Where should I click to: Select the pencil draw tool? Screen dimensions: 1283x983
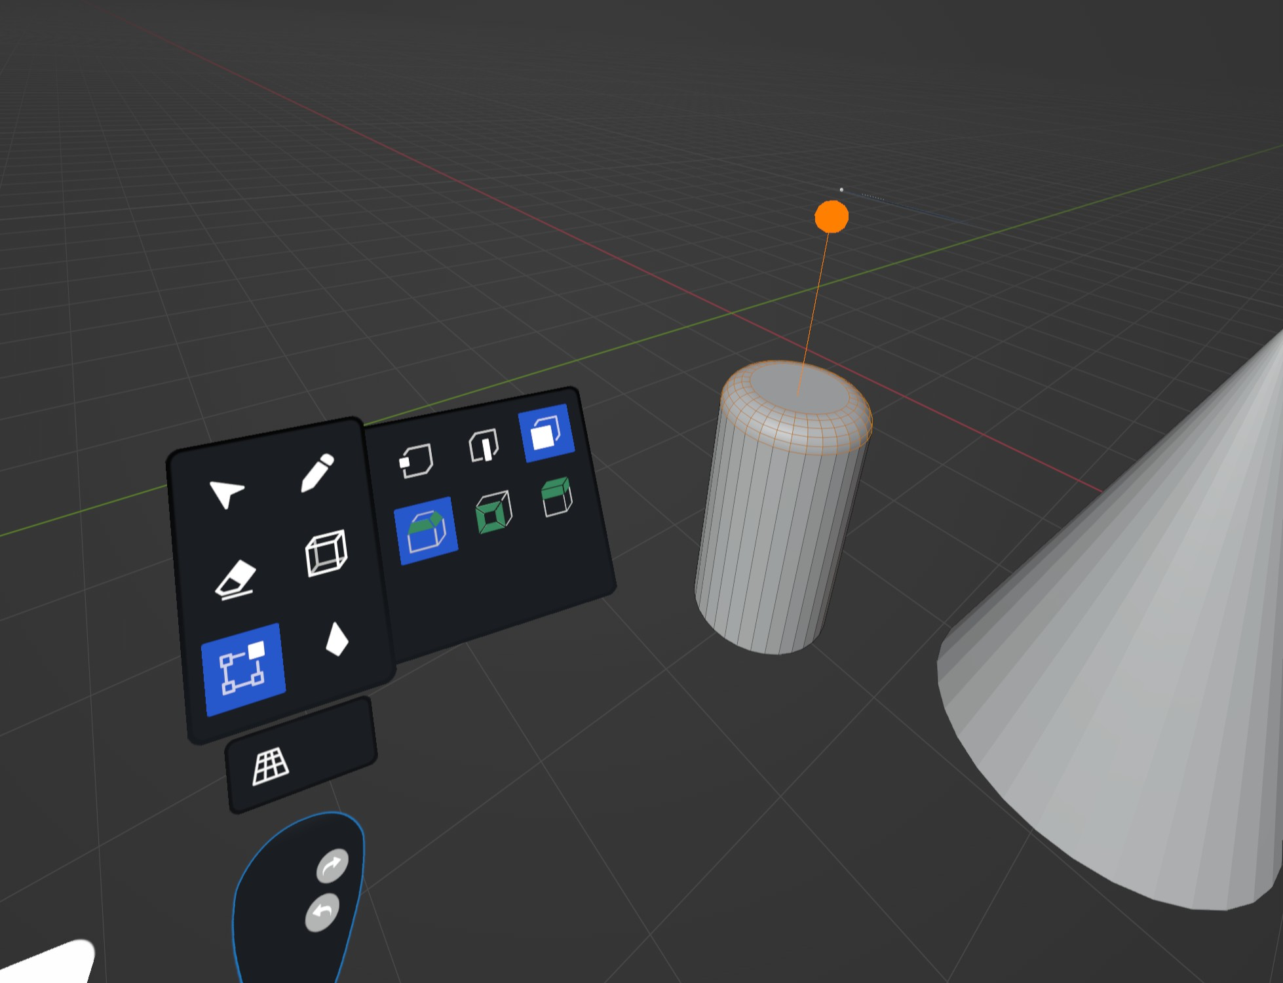tap(317, 472)
